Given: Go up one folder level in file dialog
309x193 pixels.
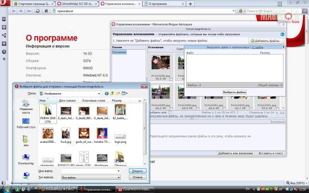Looking at the screenshot, I should (x=112, y=94).
